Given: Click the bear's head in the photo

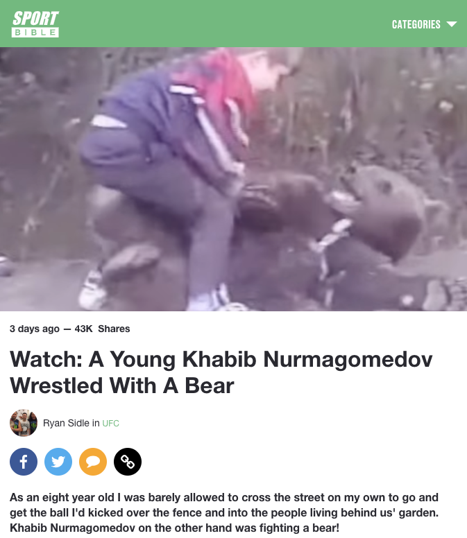Looking at the screenshot, I should (377, 206).
